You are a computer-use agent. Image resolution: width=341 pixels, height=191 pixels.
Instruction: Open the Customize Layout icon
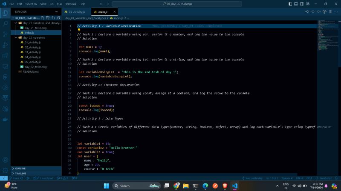tap(308, 4)
